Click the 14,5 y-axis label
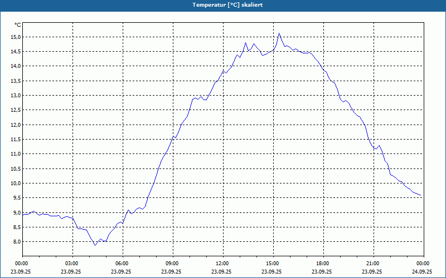 click(x=16, y=52)
